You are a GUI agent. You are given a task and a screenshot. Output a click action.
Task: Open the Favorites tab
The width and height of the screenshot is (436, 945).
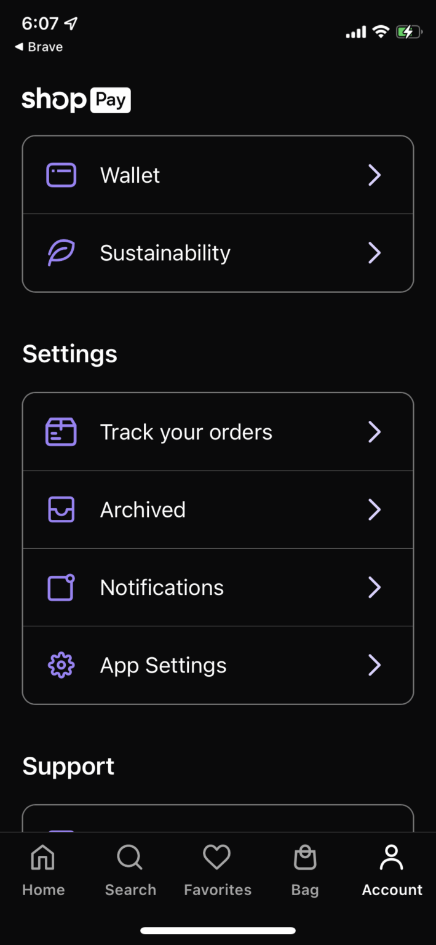(x=217, y=870)
